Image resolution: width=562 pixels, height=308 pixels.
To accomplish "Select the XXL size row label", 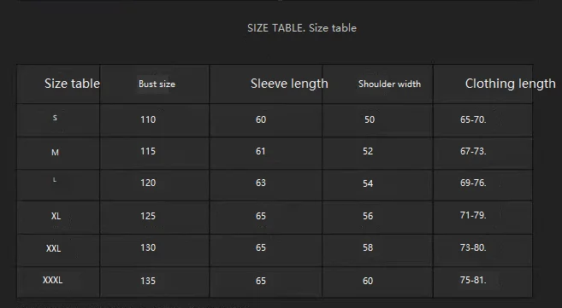I will tap(53, 248).
